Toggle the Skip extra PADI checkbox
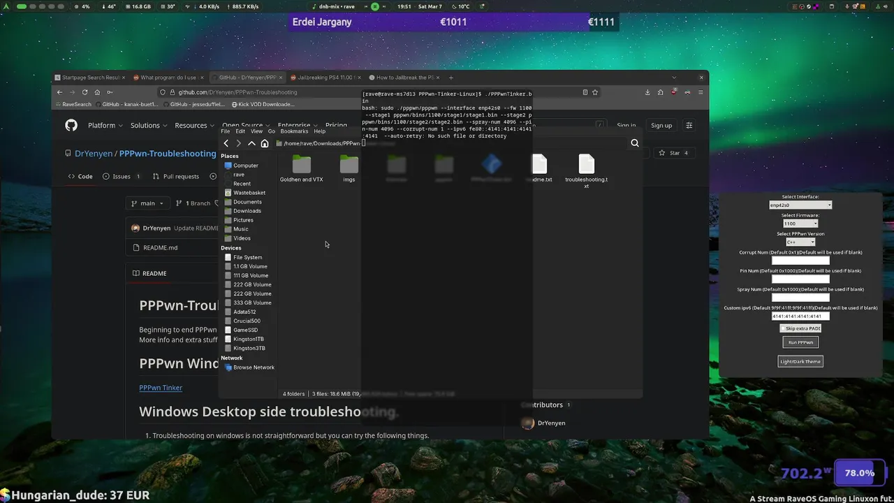 pyautogui.click(x=800, y=328)
